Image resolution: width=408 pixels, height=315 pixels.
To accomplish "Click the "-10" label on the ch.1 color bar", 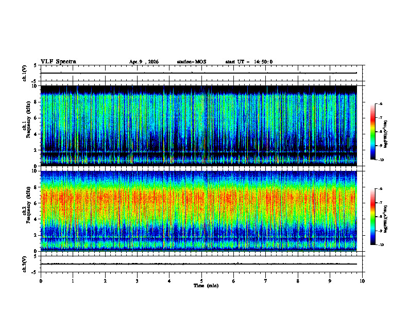I will pyautogui.click(x=381, y=160).
